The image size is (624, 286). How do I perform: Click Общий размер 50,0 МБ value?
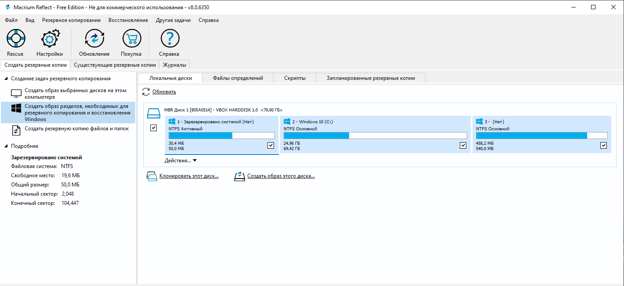(x=70, y=185)
